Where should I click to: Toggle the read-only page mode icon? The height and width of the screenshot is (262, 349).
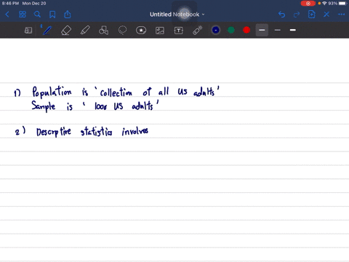click(x=28, y=31)
